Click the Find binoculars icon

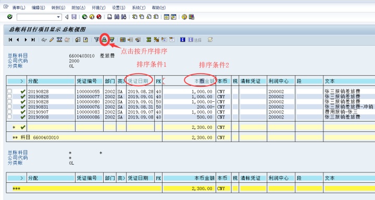click(117, 17)
